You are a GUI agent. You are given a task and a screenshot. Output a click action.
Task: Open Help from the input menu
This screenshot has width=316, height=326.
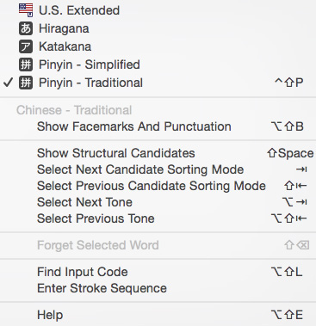tap(158, 315)
